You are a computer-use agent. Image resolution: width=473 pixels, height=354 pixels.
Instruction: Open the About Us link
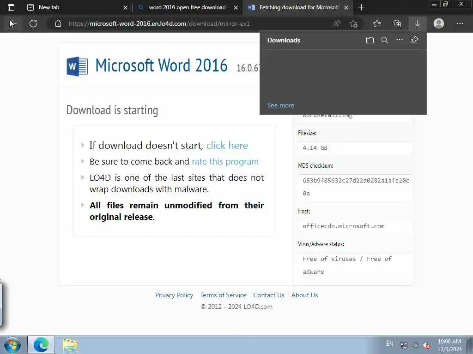(304, 295)
